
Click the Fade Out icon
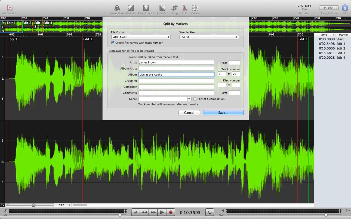[x=162, y=8]
